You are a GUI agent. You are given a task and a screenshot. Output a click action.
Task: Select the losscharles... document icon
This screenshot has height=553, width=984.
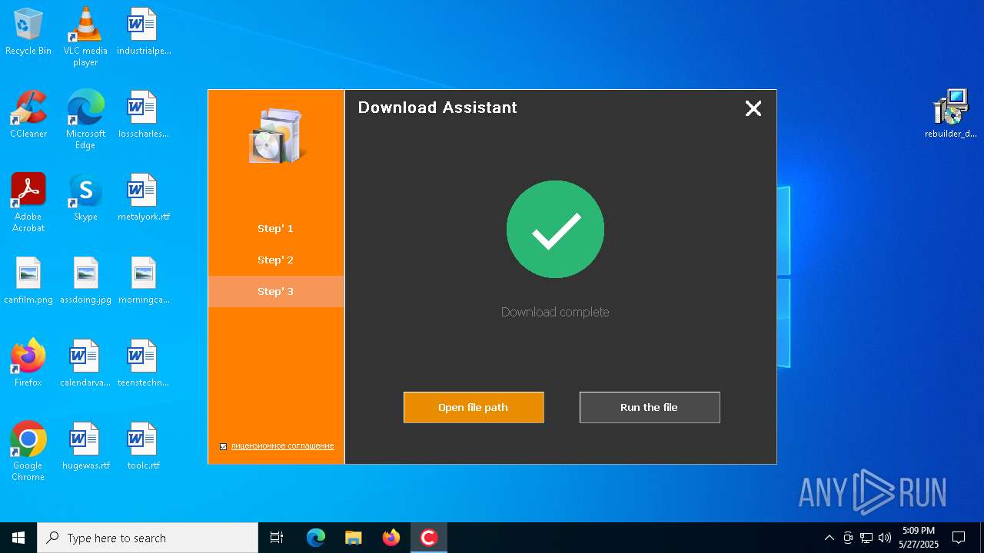click(x=144, y=114)
